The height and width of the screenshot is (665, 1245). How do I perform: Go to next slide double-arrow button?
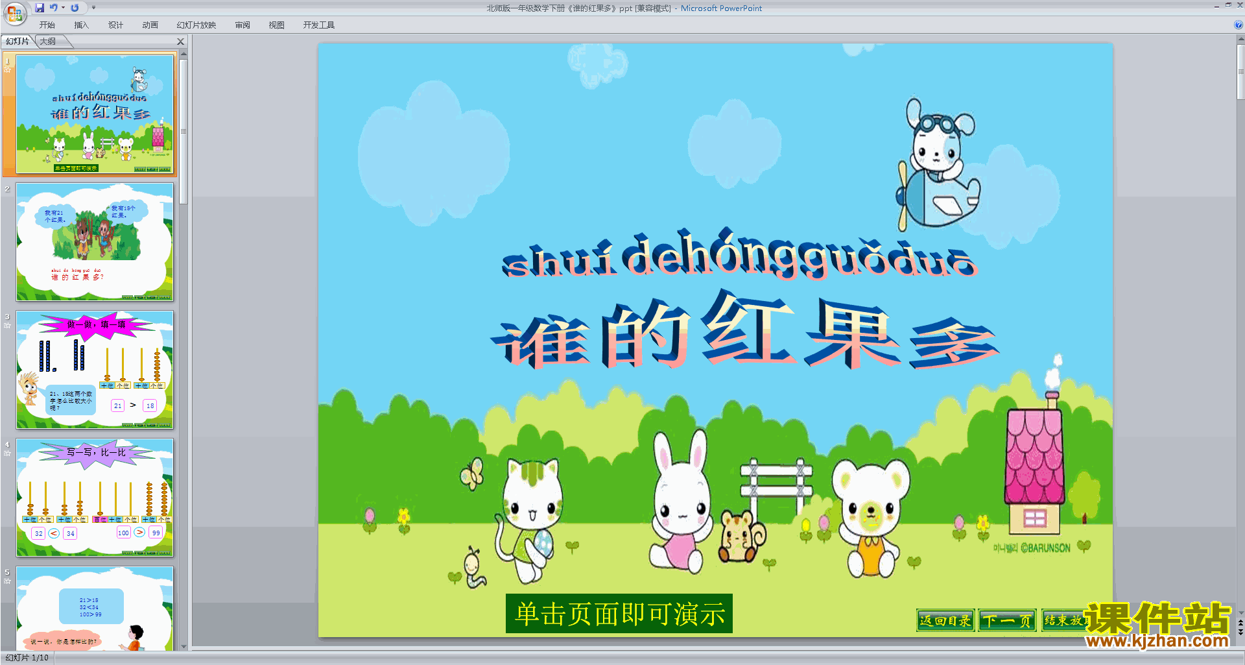tap(1240, 633)
